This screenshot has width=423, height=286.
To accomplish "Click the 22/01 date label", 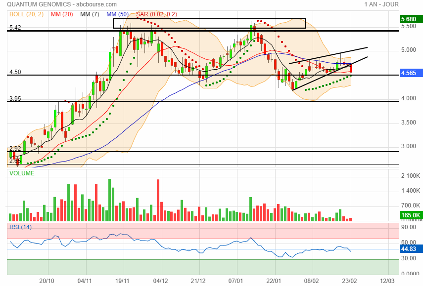I will pyautogui.click(x=274, y=281).
